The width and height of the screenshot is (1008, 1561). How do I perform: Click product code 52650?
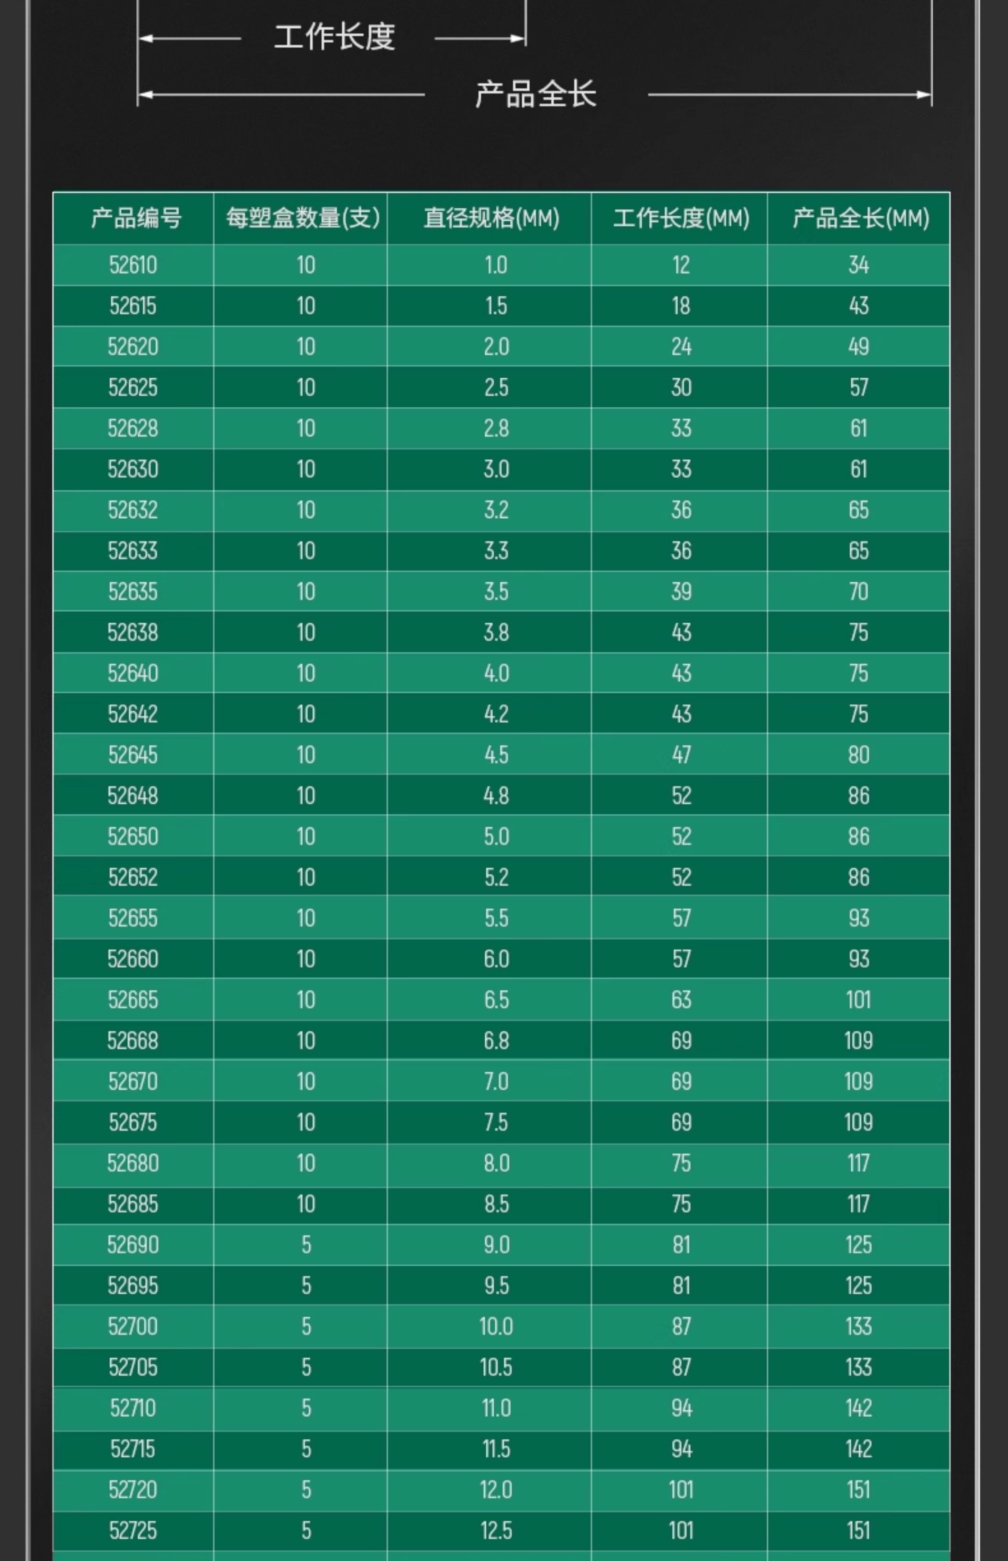point(133,837)
